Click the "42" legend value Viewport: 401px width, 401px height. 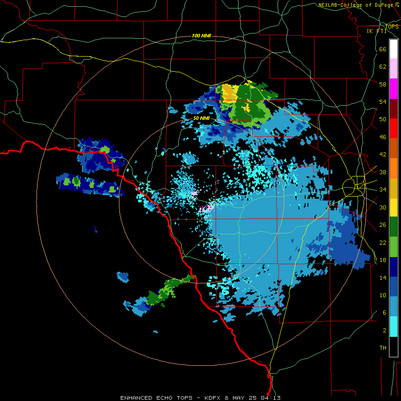[383, 155]
